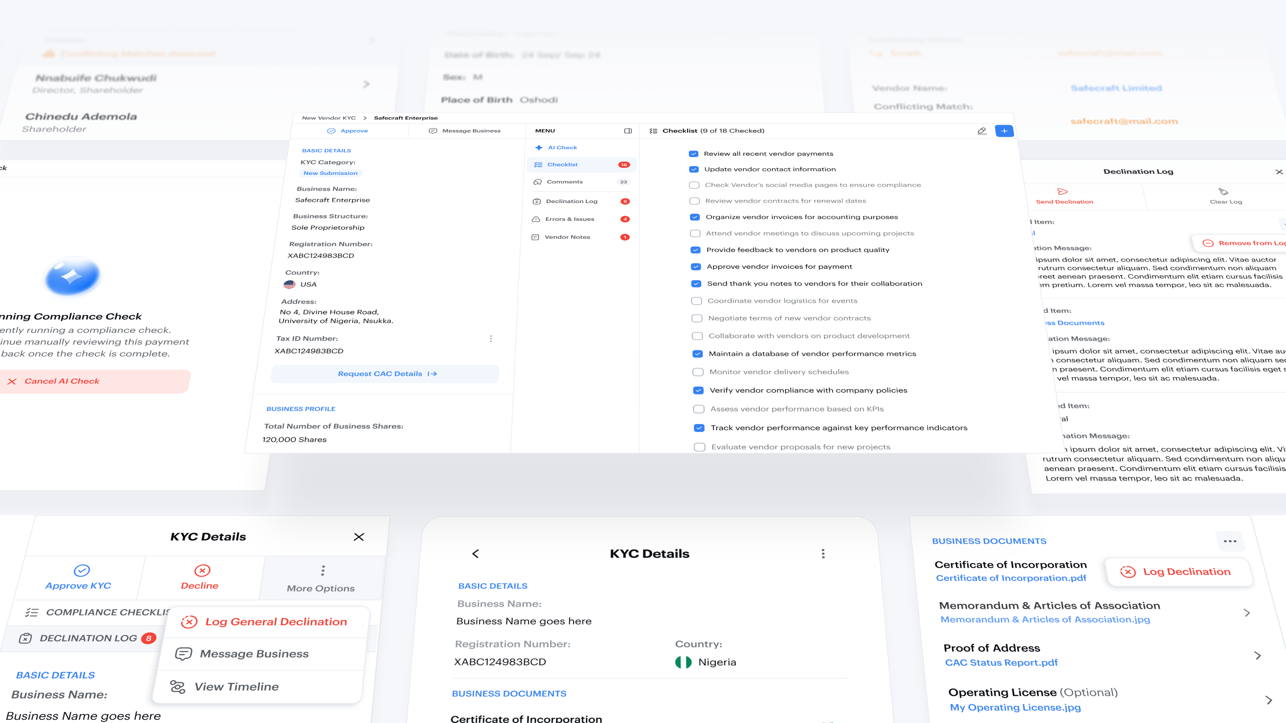Click breadcrumb chevron after New Vendor KYC
Image resolution: width=1286 pixels, height=723 pixels.
coord(365,118)
